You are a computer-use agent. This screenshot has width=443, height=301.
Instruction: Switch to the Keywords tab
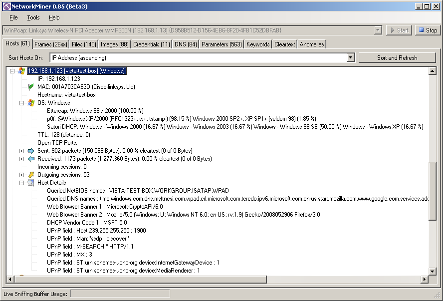tap(258, 44)
